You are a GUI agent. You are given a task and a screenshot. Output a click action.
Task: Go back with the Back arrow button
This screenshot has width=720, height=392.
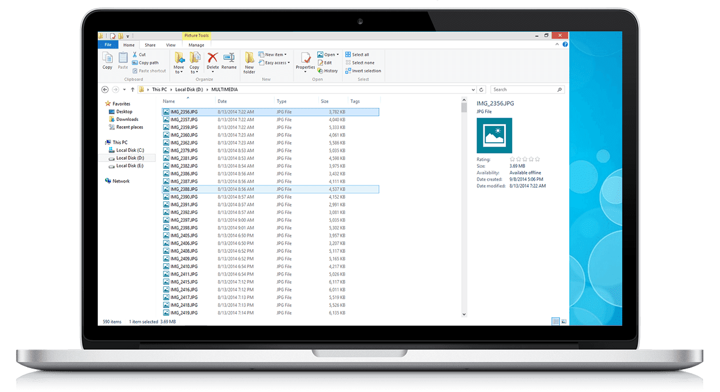[x=105, y=90]
